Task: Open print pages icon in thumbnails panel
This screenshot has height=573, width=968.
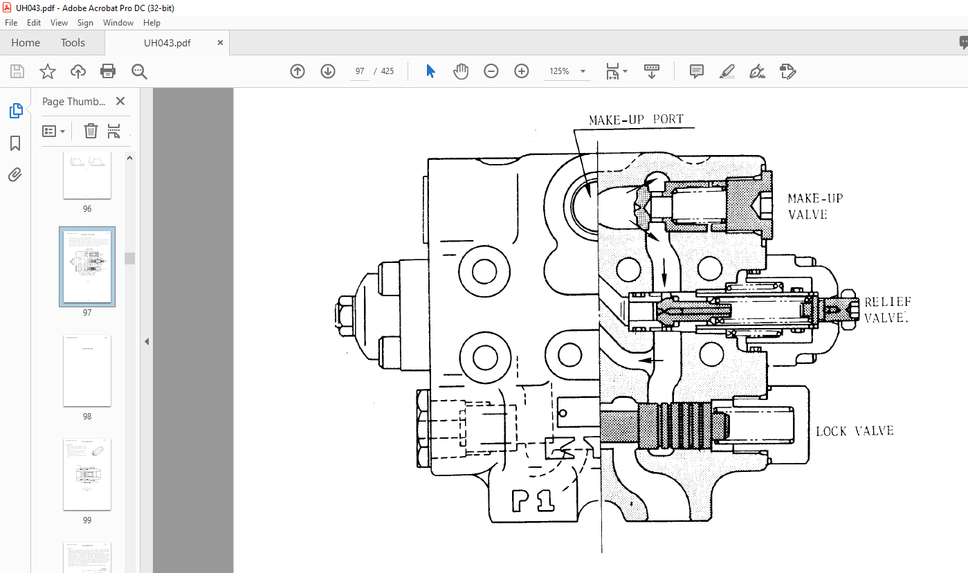Action: [114, 131]
